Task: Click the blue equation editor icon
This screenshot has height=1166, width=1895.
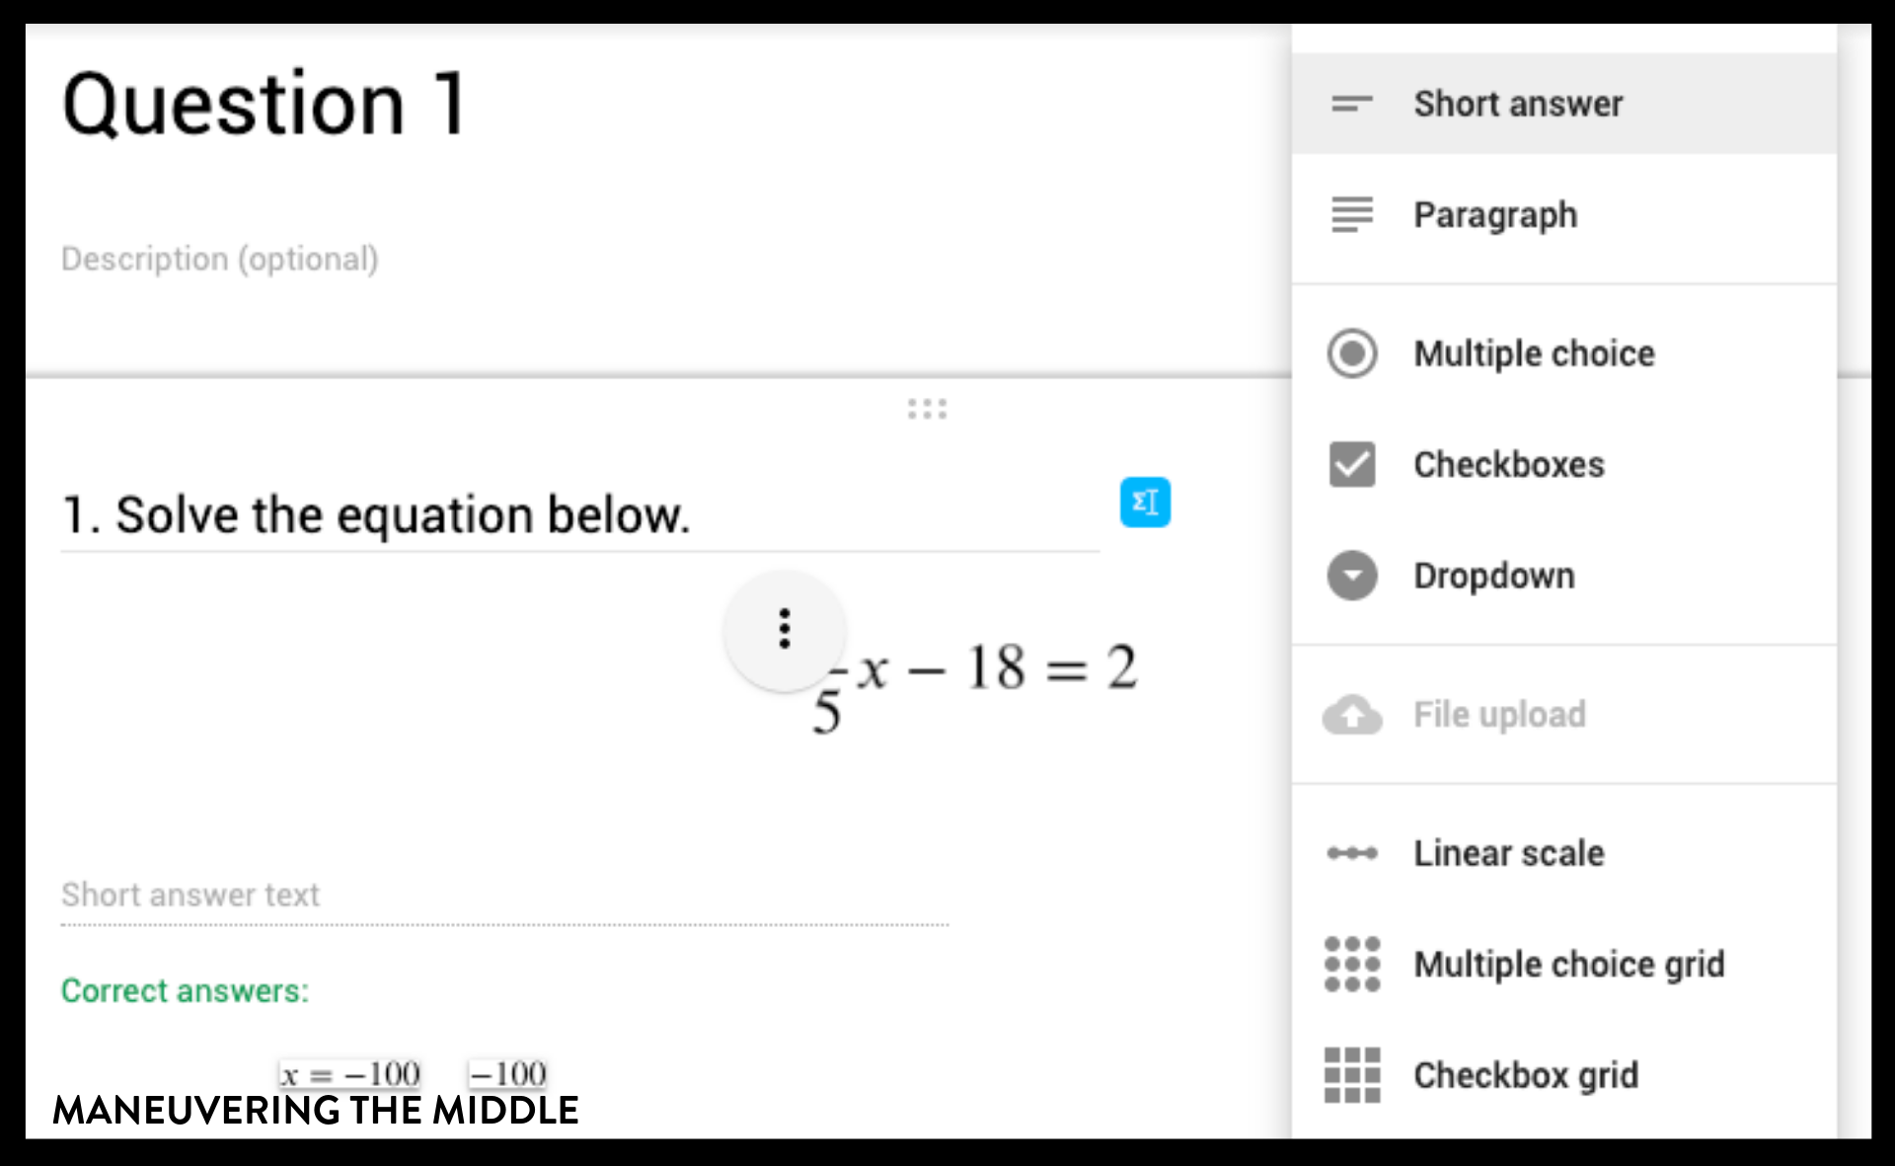Action: [1145, 503]
